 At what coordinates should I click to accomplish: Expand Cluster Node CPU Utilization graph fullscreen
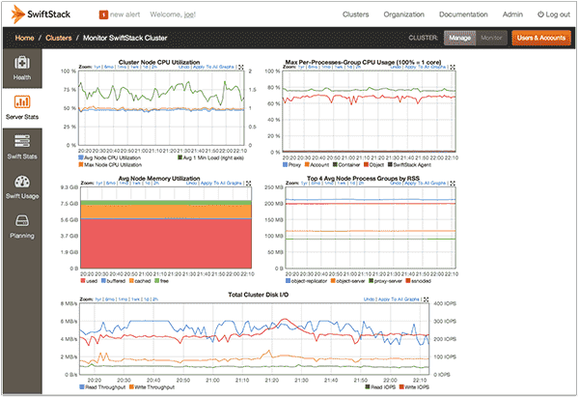point(240,68)
